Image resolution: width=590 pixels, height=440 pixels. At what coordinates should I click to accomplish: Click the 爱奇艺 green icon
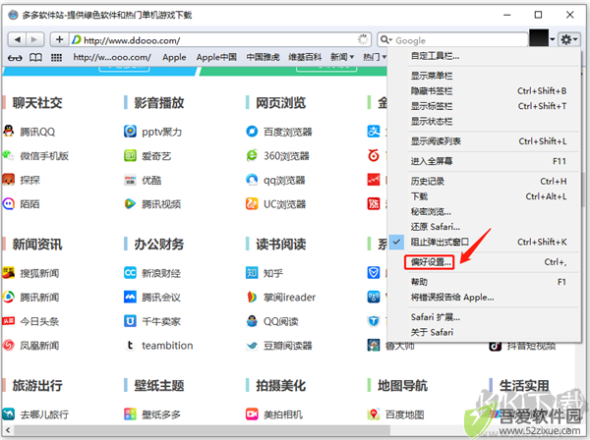[x=130, y=155]
